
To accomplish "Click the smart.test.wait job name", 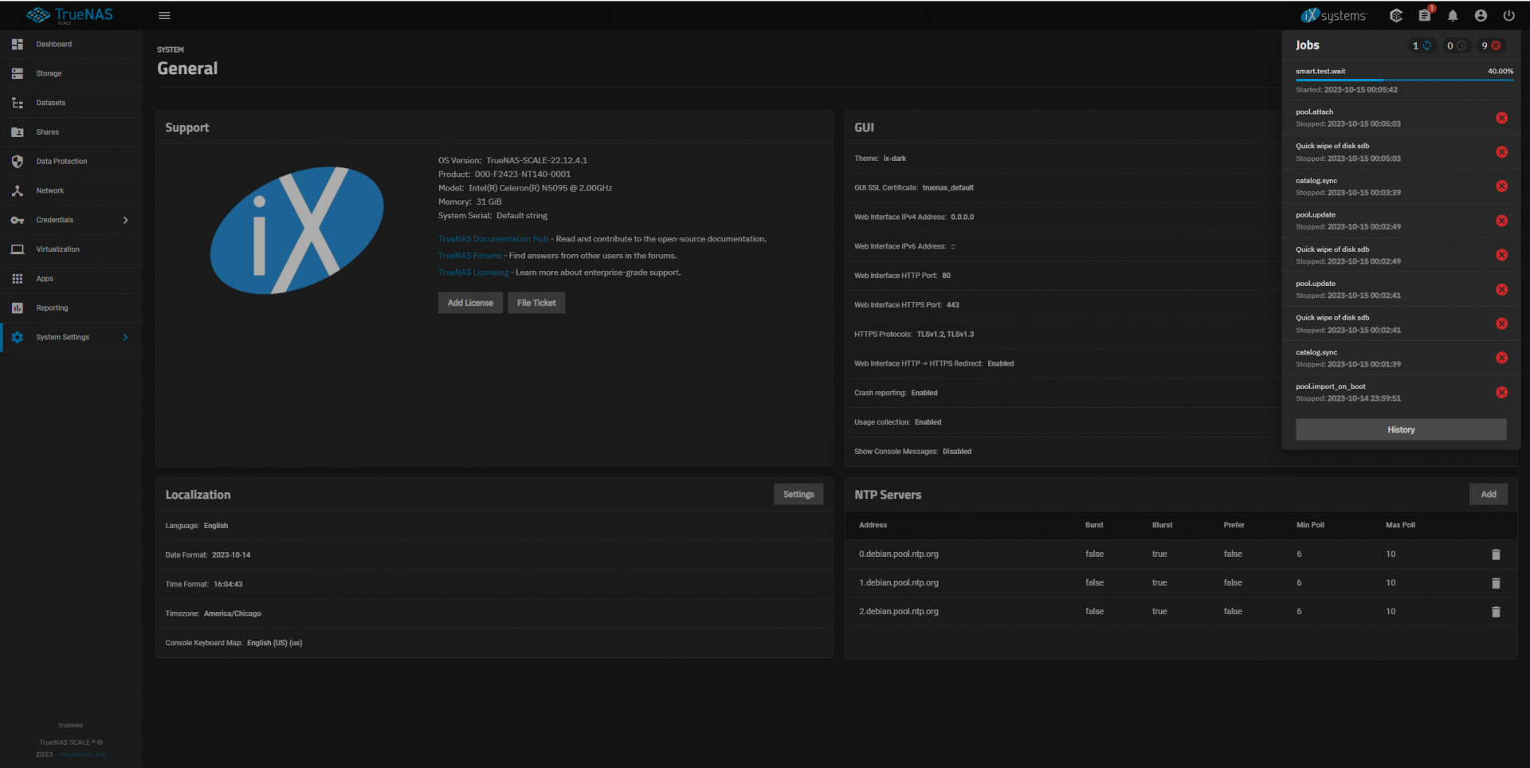I will [1320, 71].
